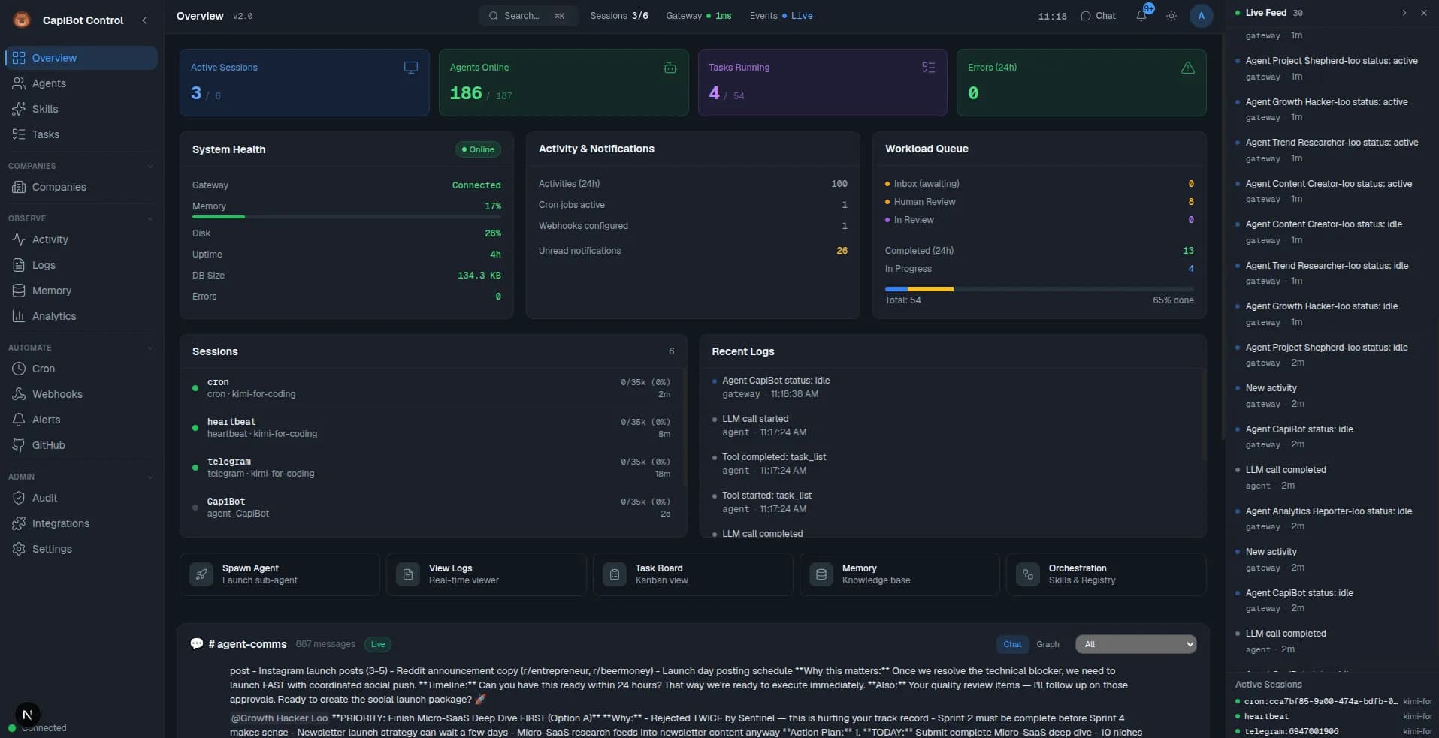Click the Spawn Agent quick action

tap(280, 574)
